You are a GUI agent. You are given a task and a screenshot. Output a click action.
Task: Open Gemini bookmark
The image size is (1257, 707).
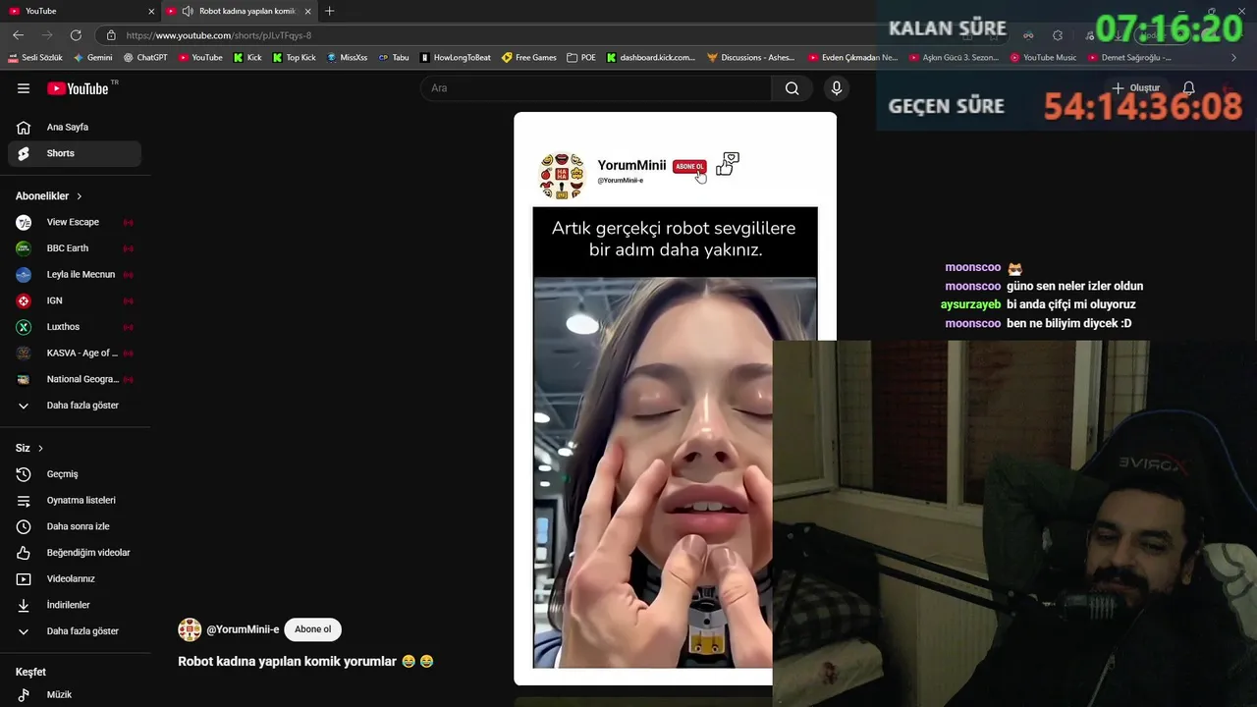pos(92,58)
